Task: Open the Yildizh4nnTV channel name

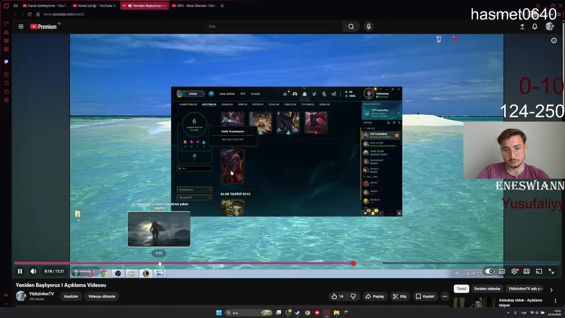Action: pyautogui.click(x=41, y=294)
